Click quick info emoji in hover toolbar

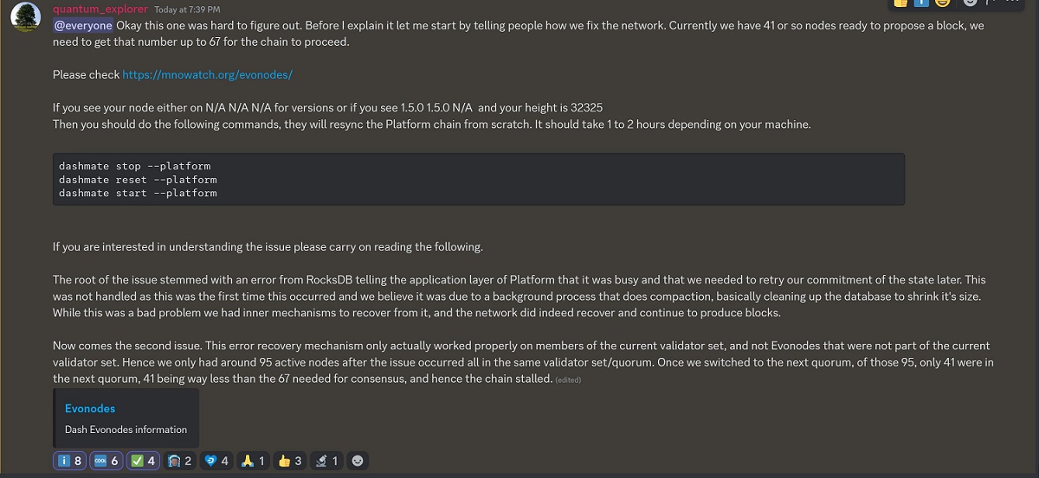tap(920, 3)
